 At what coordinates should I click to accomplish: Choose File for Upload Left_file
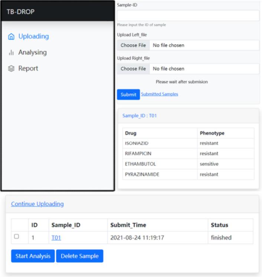pyautogui.click(x=133, y=45)
